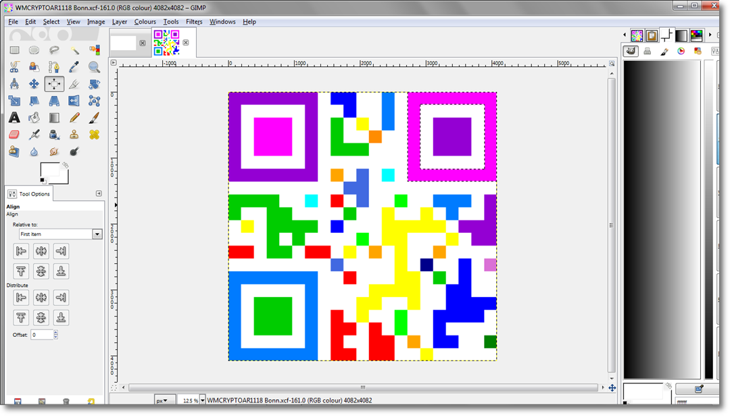Image resolution: width=730 pixels, height=416 pixels.
Task: Show next tabs in right dock
Action: coord(710,35)
